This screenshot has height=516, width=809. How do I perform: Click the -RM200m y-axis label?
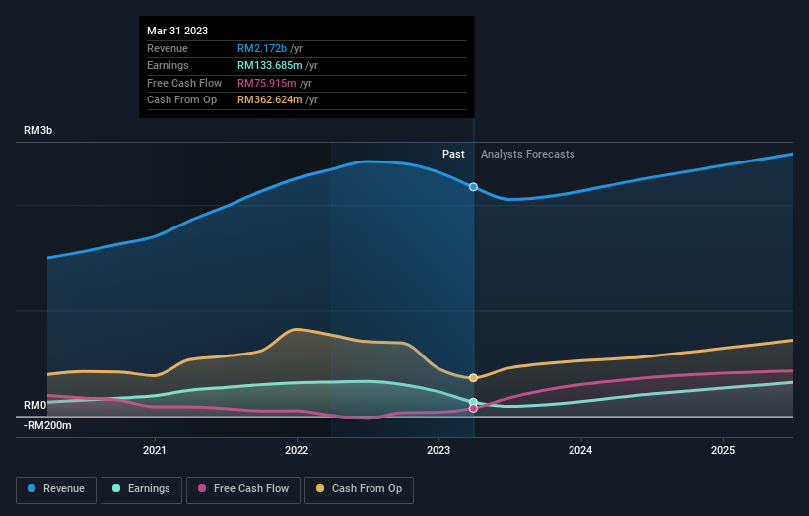click(47, 425)
